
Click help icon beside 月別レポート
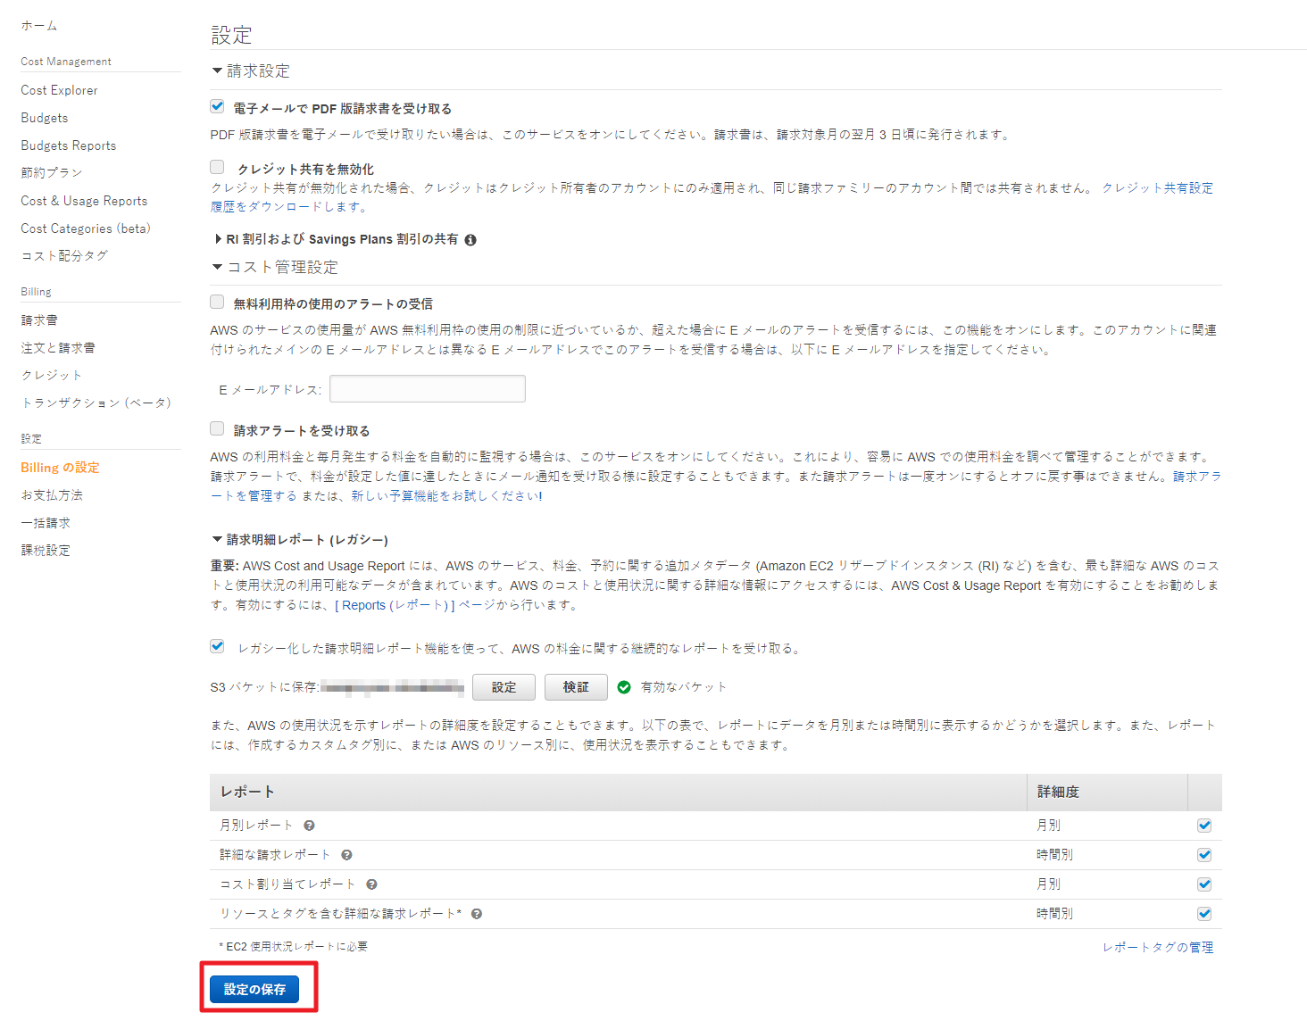pyautogui.click(x=309, y=826)
